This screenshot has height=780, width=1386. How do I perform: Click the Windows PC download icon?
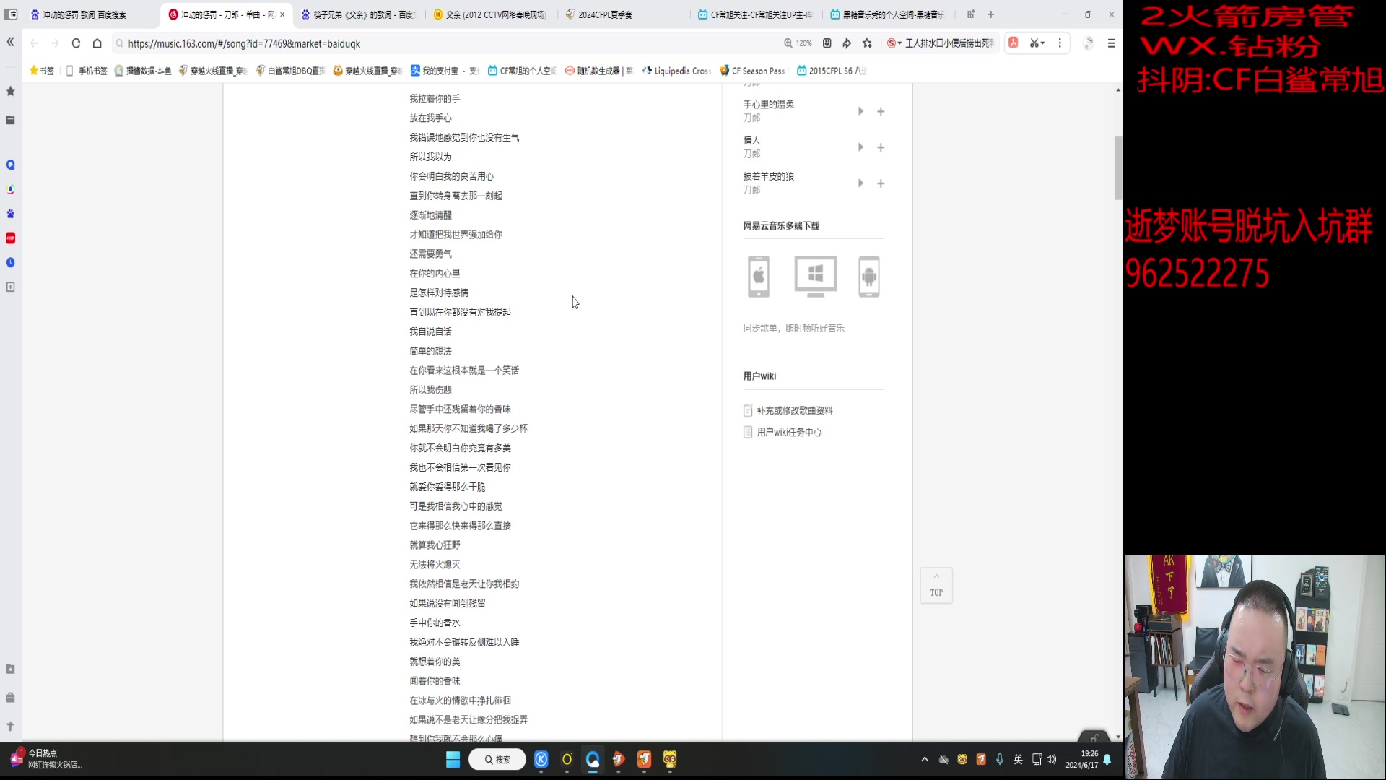click(814, 277)
